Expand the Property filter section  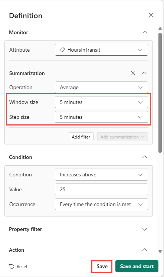point(145,229)
